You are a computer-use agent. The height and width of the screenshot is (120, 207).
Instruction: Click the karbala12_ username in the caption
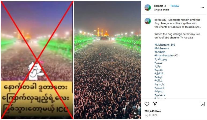161,20
